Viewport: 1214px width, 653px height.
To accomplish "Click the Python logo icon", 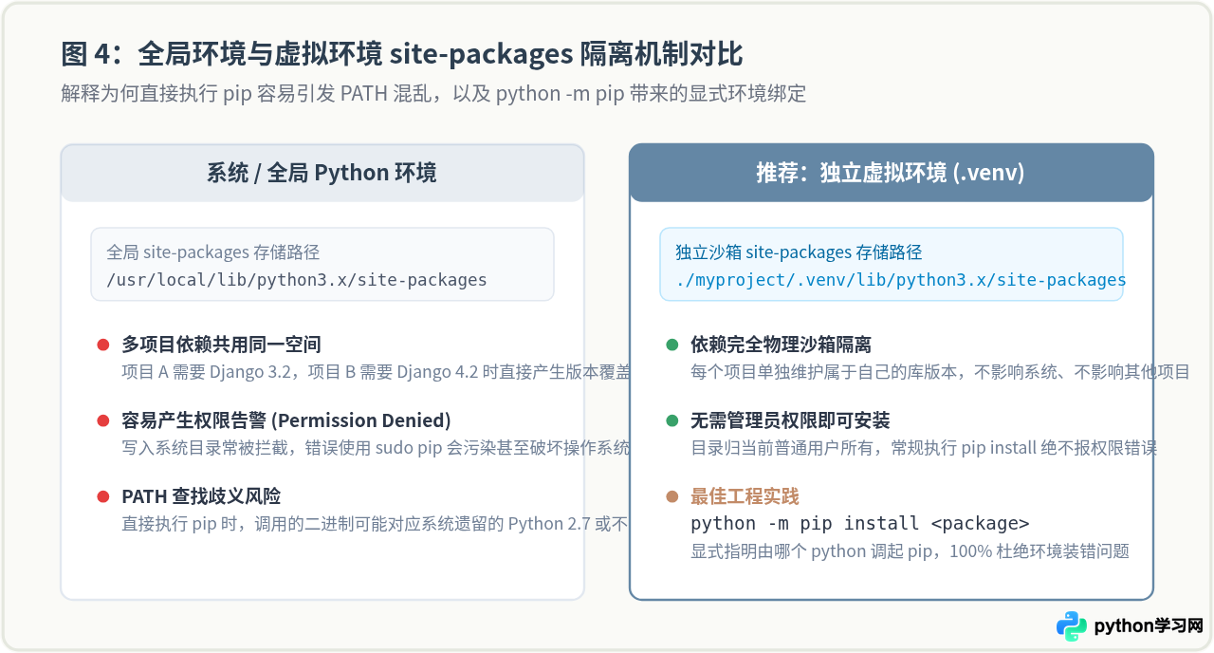I will (x=1071, y=626).
